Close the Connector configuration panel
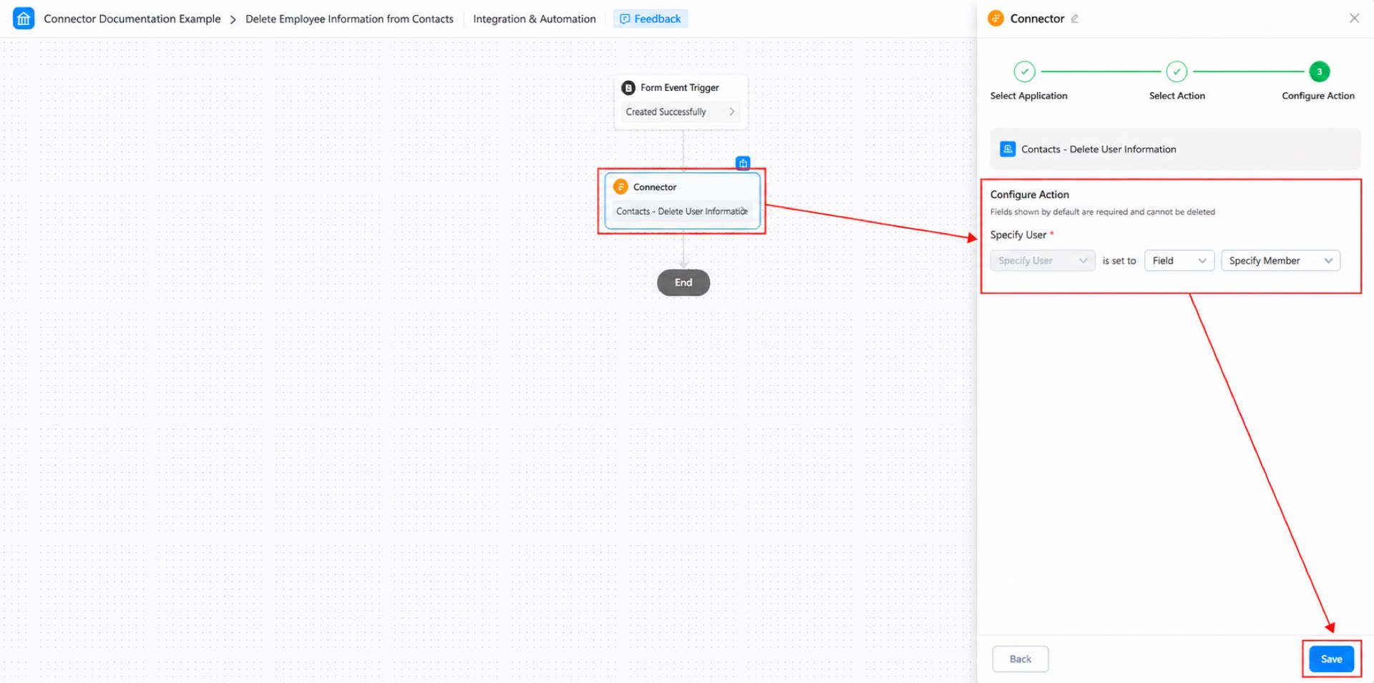This screenshot has width=1374, height=683. click(1354, 19)
